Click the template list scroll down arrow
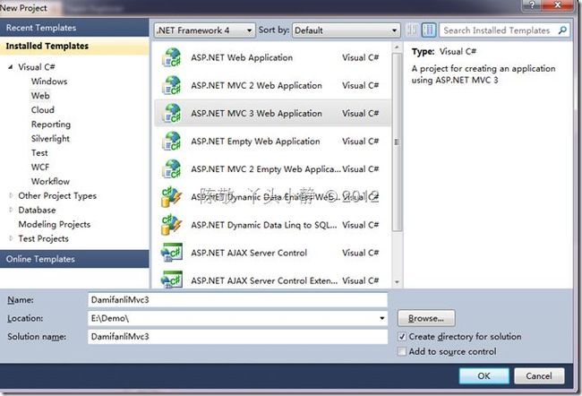 [397, 282]
